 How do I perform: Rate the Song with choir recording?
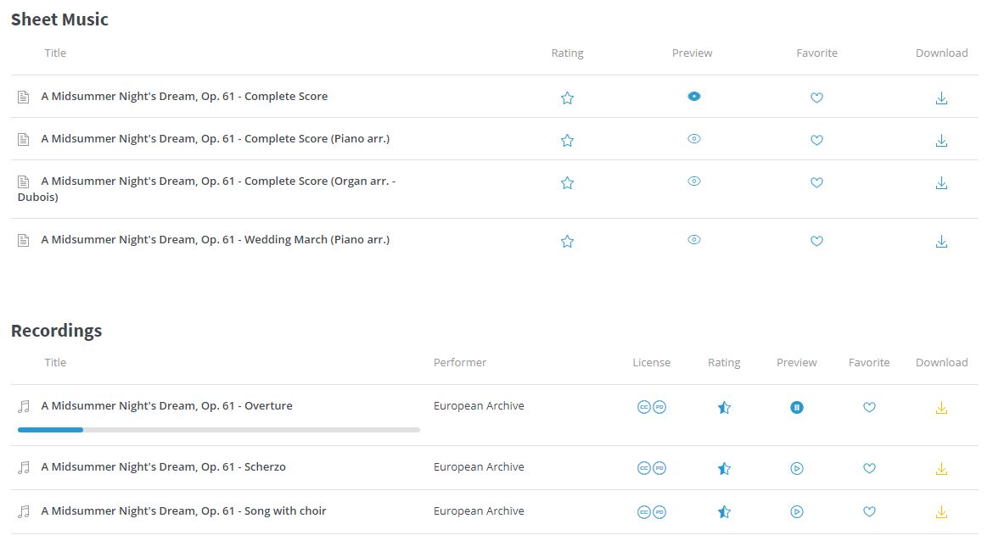pos(725,512)
